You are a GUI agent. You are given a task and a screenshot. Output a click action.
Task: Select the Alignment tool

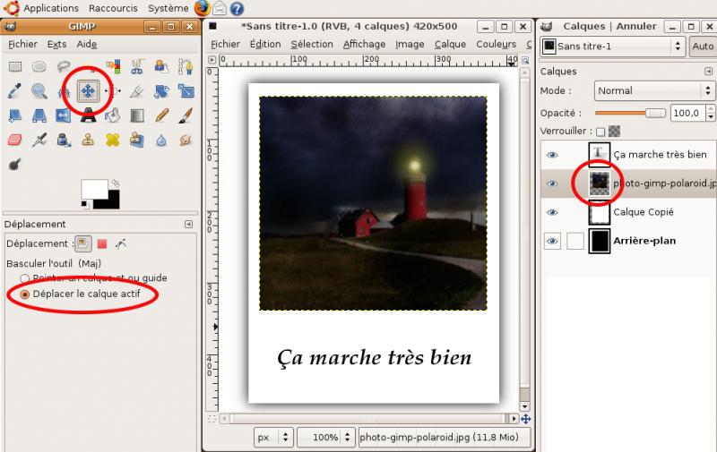pos(113,91)
